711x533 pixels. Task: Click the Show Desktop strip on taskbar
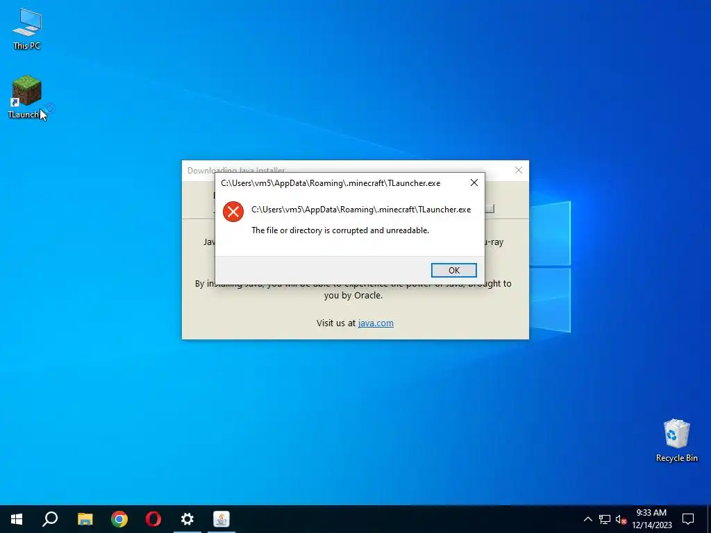pos(709,519)
